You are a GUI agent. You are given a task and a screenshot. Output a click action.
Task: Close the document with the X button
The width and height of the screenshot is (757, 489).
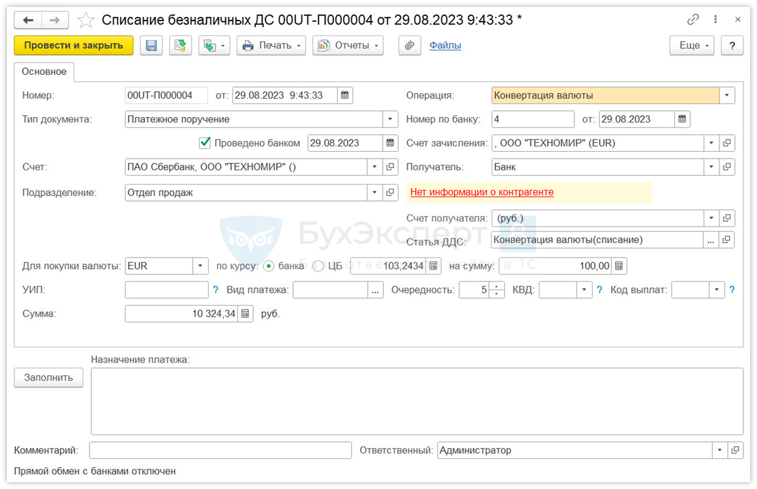(738, 19)
